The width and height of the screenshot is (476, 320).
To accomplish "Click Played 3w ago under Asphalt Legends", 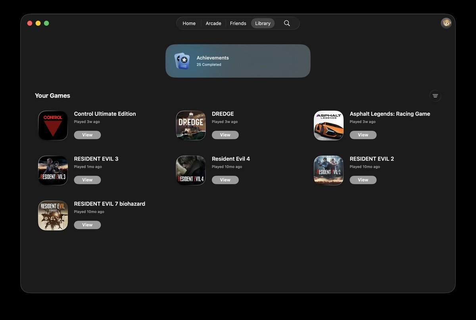I will coord(363,122).
